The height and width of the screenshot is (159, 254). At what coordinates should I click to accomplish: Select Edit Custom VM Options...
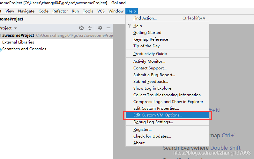tap(167, 115)
